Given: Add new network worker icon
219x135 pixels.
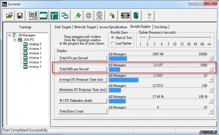Looking at the screenshot, I should coord(54,15).
